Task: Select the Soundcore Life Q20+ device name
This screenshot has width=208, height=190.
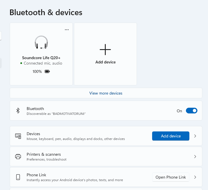Action: (x=41, y=58)
